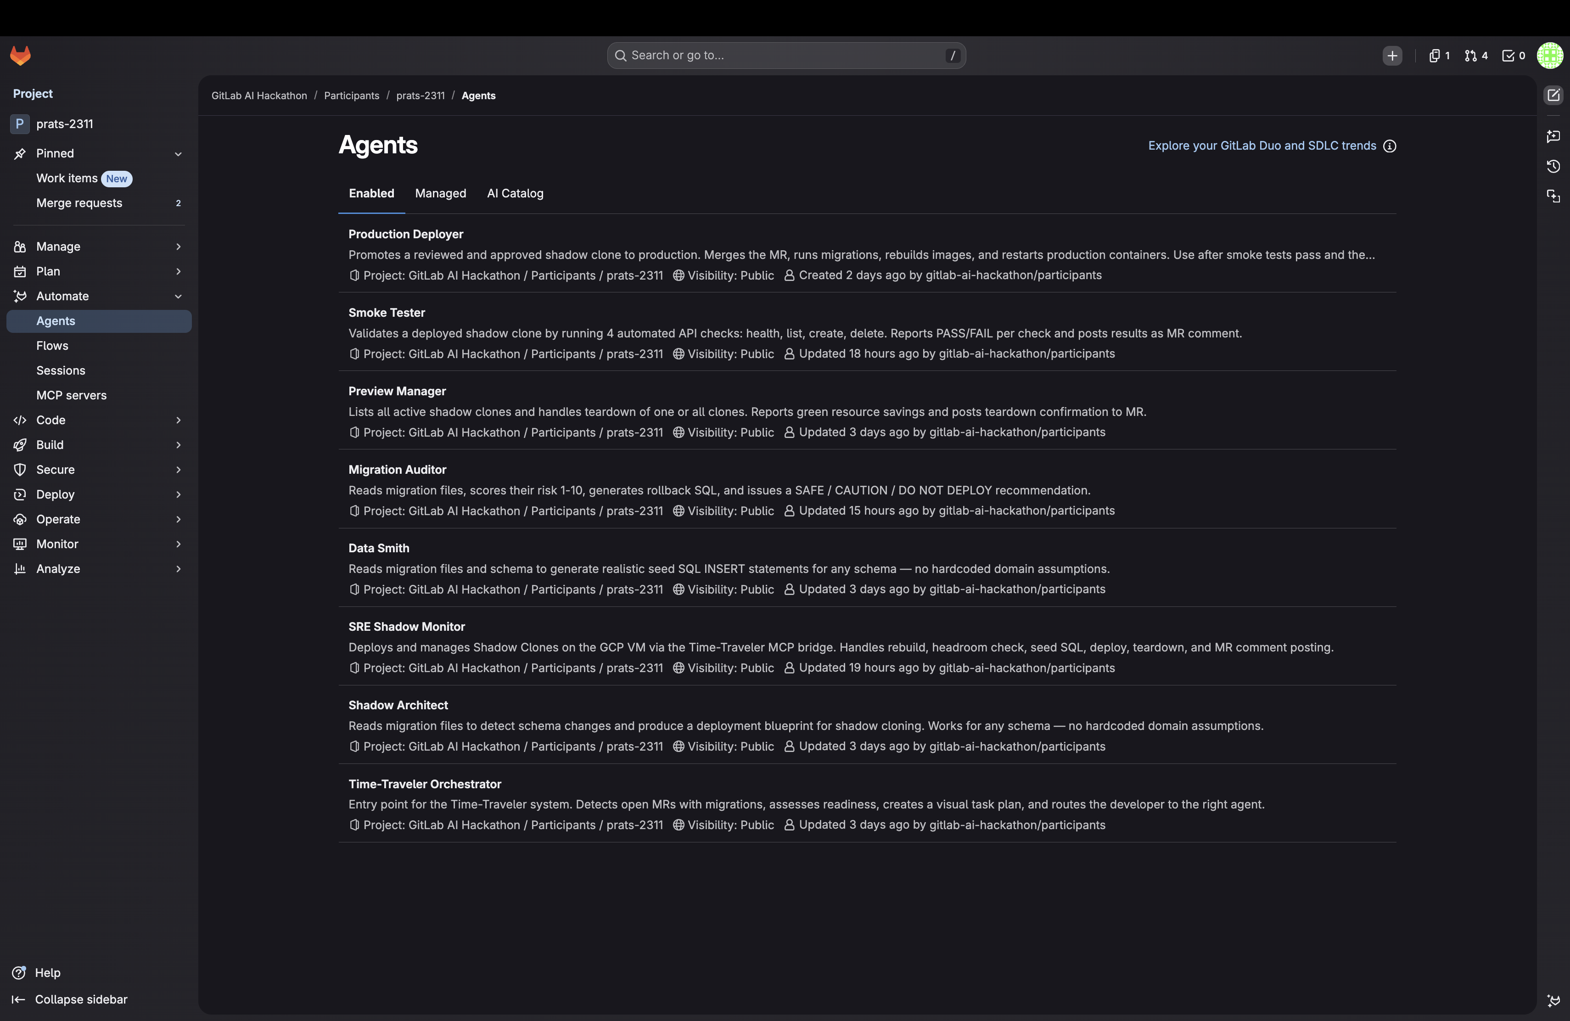Switch to the Managed tab
Screen dimensions: 1570x1021
pos(440,193)
